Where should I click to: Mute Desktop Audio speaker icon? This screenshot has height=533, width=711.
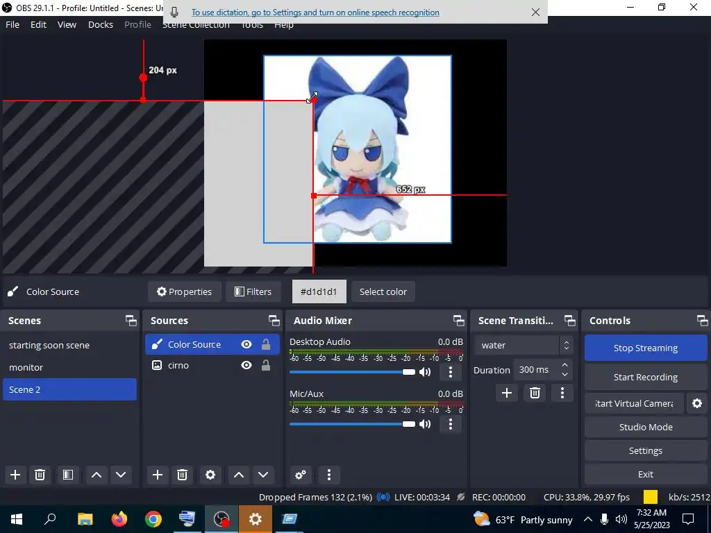click(425, 372)
